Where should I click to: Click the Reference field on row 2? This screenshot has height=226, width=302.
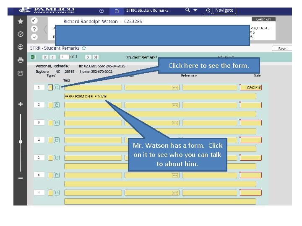click(x=210, y=105)
